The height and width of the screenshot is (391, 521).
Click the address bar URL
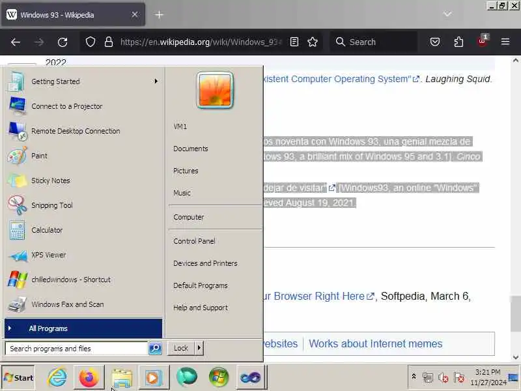click(x=201, y=42)
